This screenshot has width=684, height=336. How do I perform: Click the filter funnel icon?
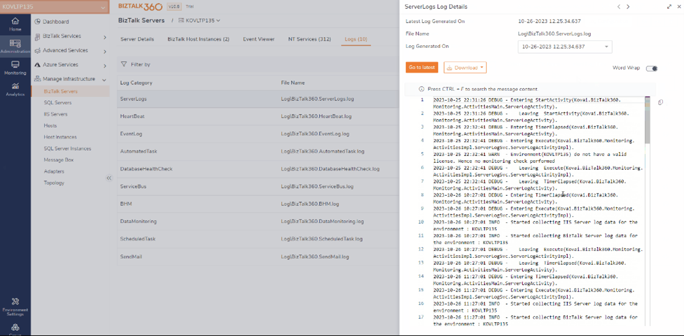pyautogui.click(x=124, y=64)
